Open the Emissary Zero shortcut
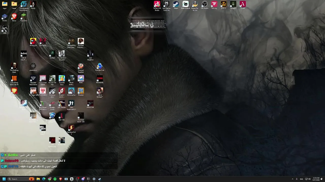The image size is (325, 182). [x=52, y=93]
